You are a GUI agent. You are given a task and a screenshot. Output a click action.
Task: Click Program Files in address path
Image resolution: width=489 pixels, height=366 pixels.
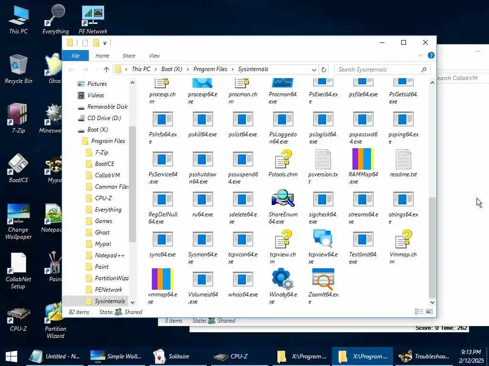(x=210, y=69)
